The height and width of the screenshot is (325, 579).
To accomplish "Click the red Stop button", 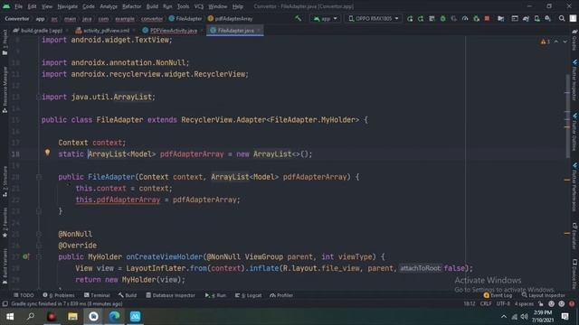I will pos(487,18).
